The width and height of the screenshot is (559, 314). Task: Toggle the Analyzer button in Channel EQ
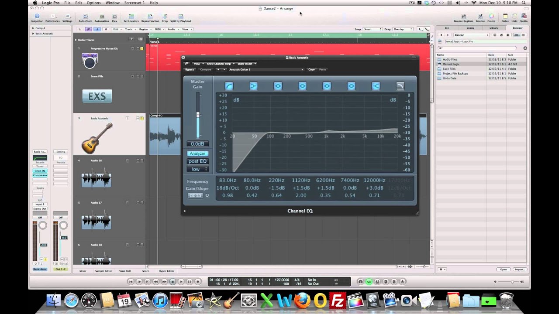pos(197,154)
